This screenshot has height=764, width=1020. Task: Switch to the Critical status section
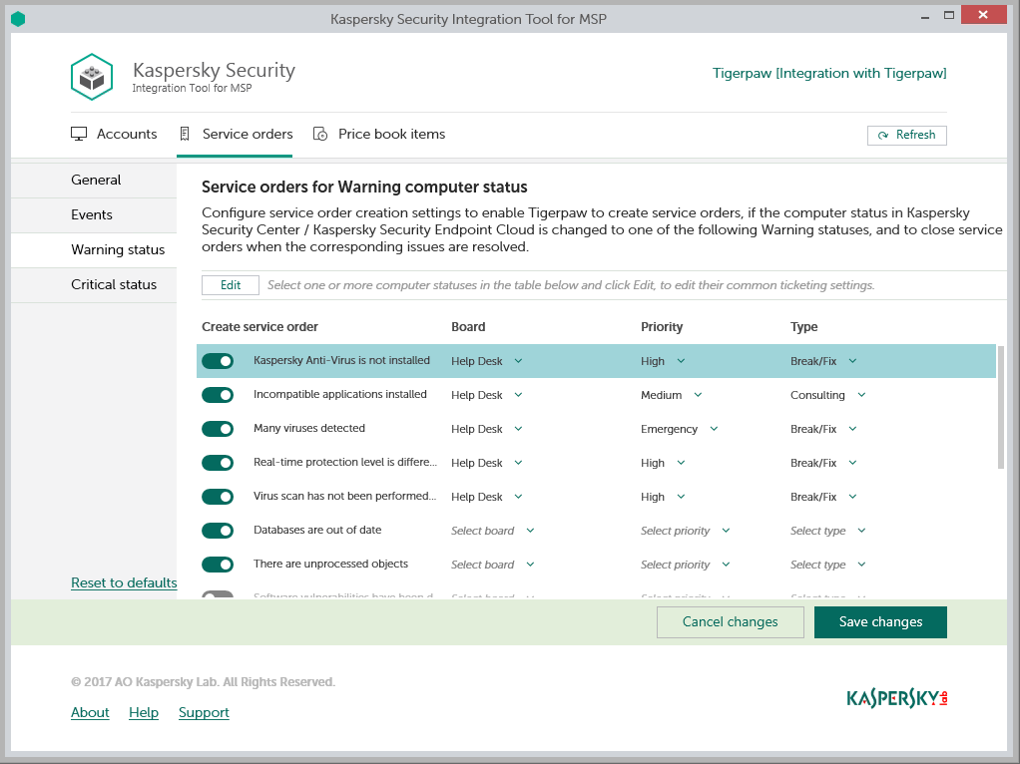114,285
